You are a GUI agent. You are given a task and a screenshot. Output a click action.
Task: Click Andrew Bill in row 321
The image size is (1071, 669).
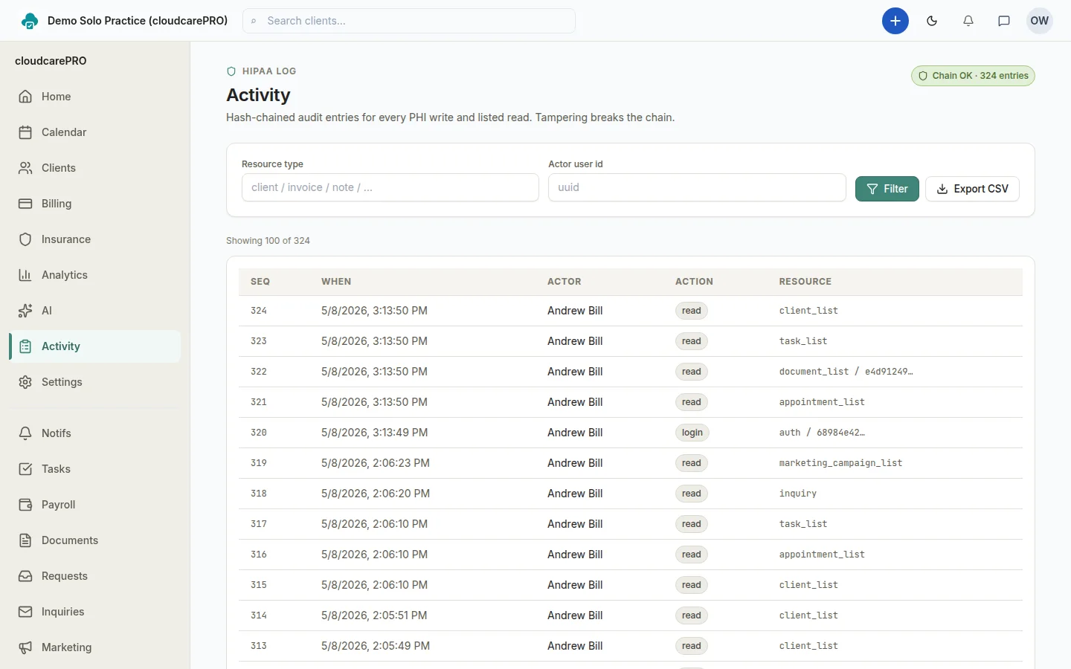point(575,402)
